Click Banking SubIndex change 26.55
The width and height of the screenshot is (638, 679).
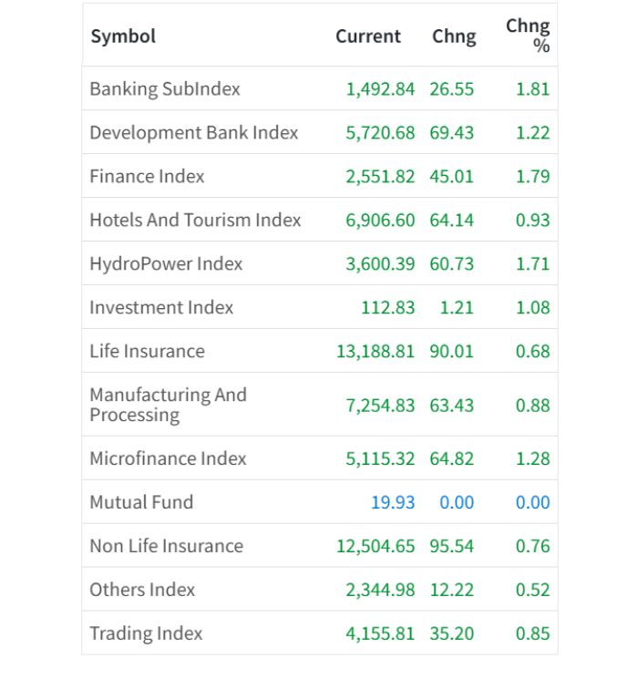(x=452, y=89)
